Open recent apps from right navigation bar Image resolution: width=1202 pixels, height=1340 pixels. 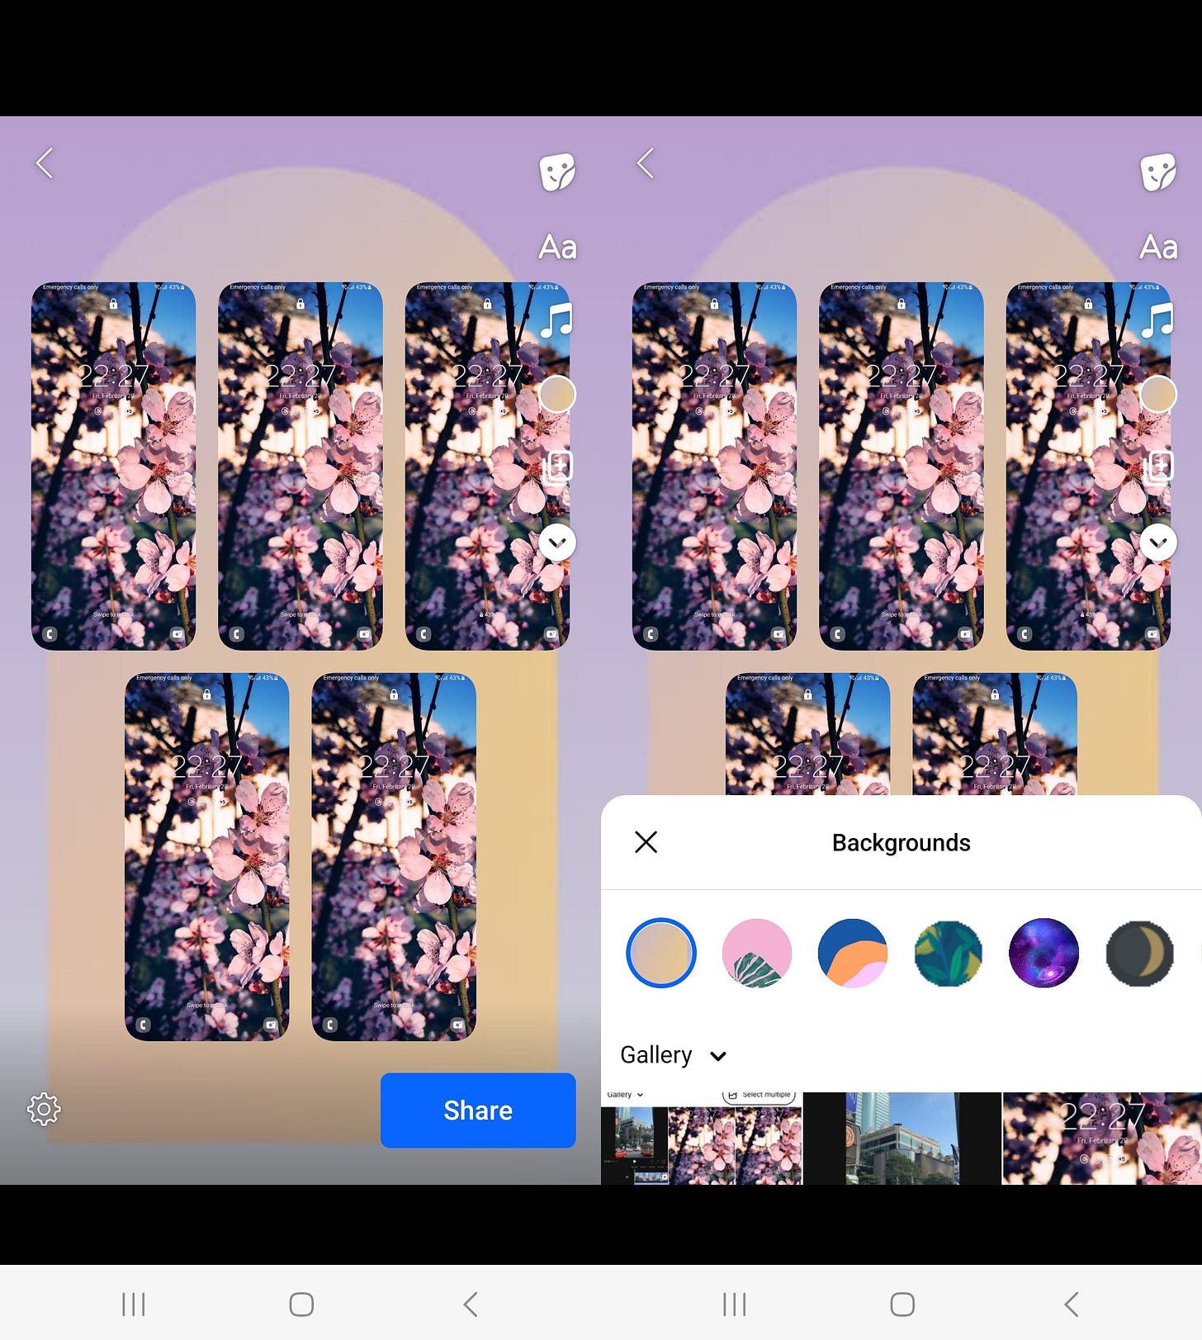tap(735, 1304)
